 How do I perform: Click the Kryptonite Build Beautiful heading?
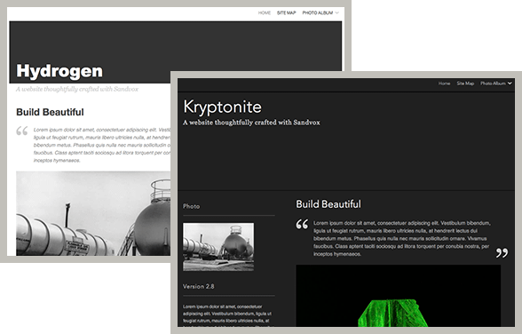(328, 204)
